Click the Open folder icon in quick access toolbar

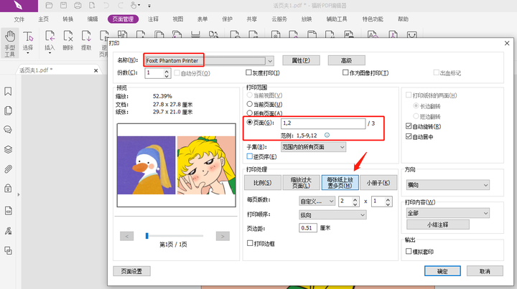tap(49, 5)
